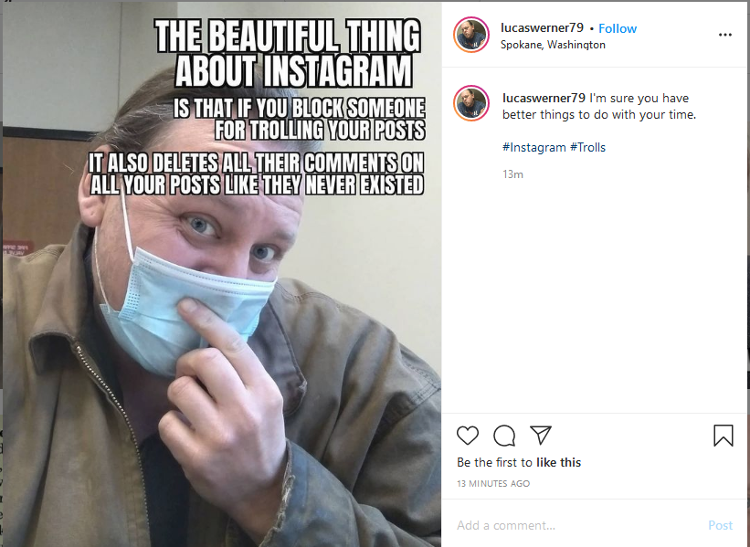Open lucaswerner79 avatar beside caption

pyautogui.click(x=471, y=103)
